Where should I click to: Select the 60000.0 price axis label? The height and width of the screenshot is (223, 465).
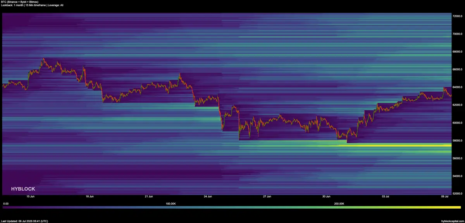click(458, 123)
